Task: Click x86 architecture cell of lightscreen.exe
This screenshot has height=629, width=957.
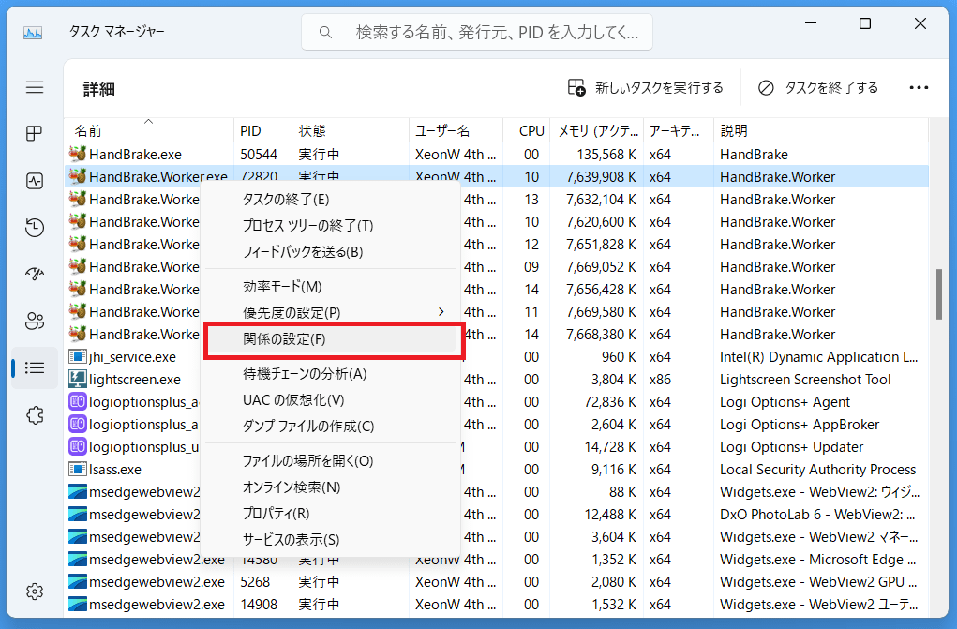Action: tap(660, 380)
